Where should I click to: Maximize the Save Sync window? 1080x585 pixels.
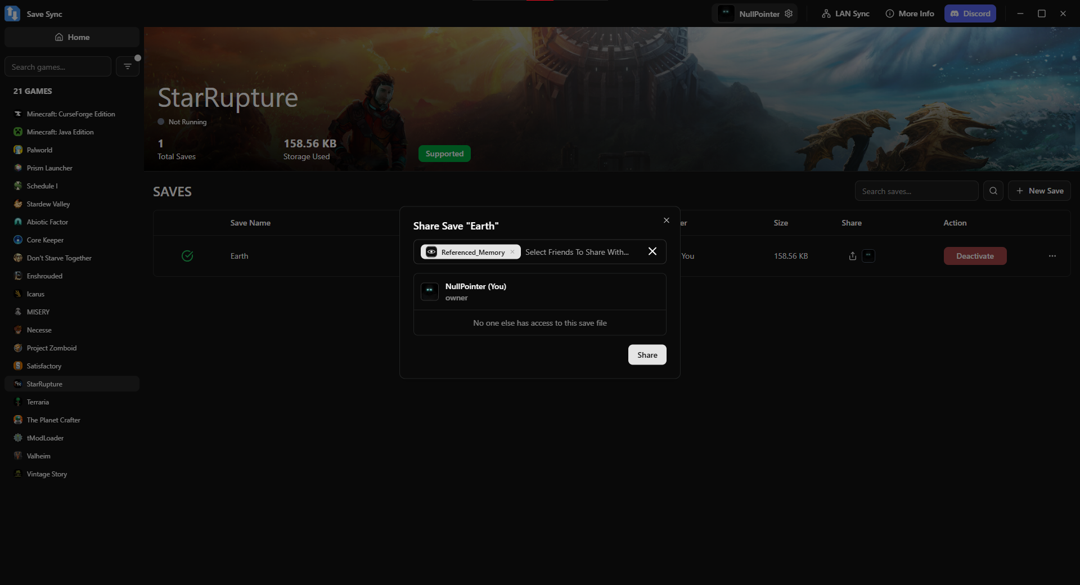click(x=1042, y=13)
